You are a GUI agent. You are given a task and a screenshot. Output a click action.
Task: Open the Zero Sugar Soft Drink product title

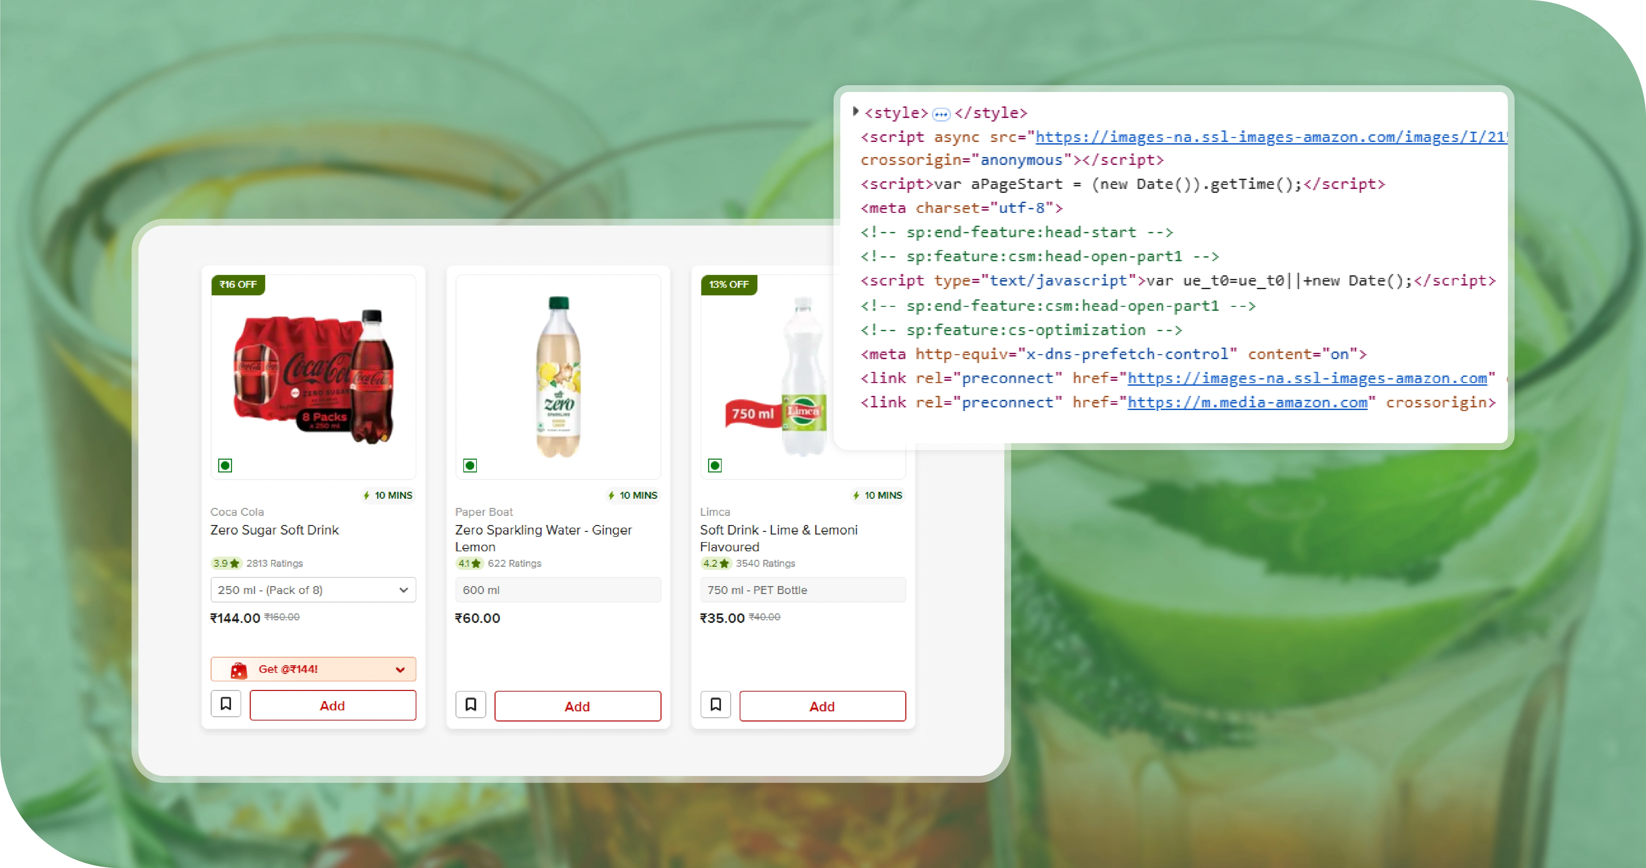pyautogui.click(x=275, y=530)
